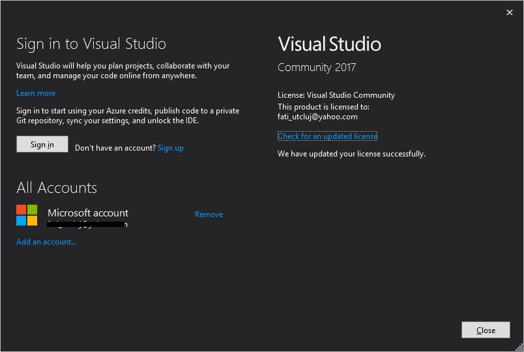The width and height of the screenshot is (524, 352).
Task: Open the Learn more link
Action: point(36,93)
